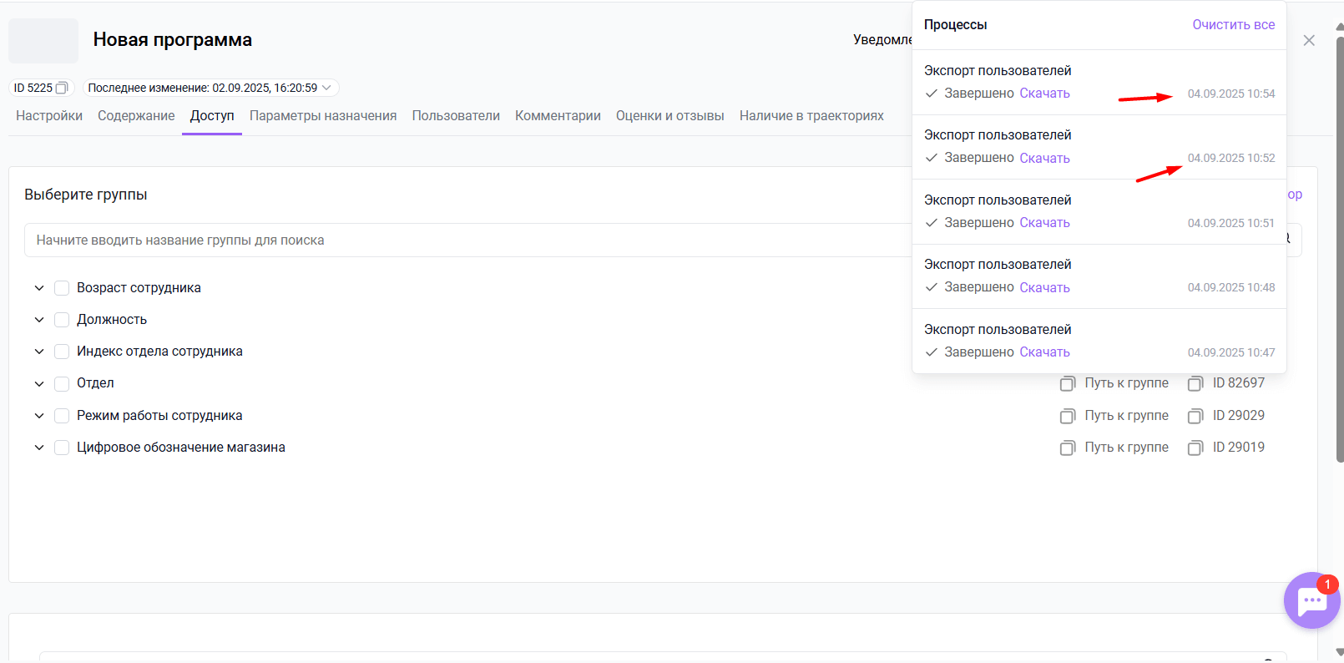Open the chat support bubble
Screen dimensions: 1344x663
point(1311,600)
